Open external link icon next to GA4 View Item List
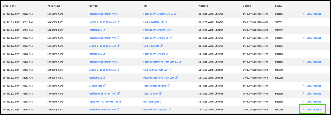The width and height of the screenshot is (331, 115). [166, 22]
